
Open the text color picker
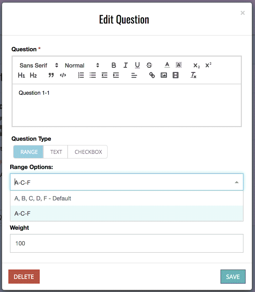tap(167, 65)
